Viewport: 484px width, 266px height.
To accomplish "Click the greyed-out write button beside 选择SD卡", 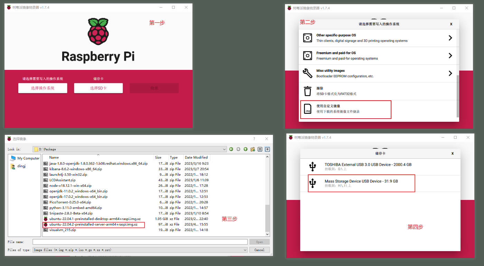I will [154, 88].
